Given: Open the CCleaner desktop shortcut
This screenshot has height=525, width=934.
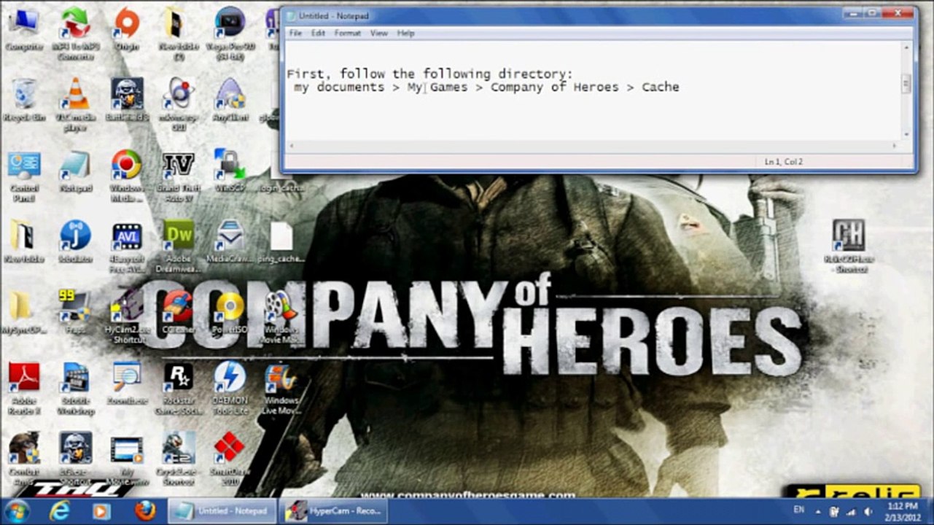Looking at the screenshot, I should (x=178, y=312).
